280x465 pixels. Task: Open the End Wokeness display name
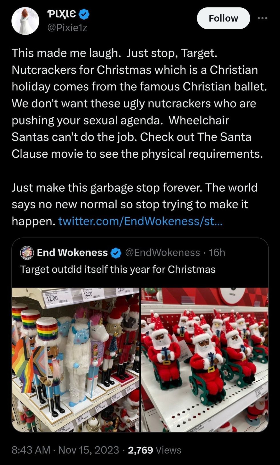tap(72, 253)
